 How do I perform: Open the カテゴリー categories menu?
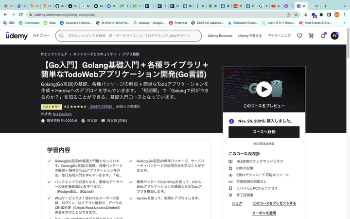coord(41,36)
